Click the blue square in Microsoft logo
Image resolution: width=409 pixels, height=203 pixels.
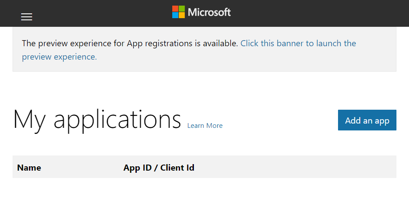tap(175, 15)
